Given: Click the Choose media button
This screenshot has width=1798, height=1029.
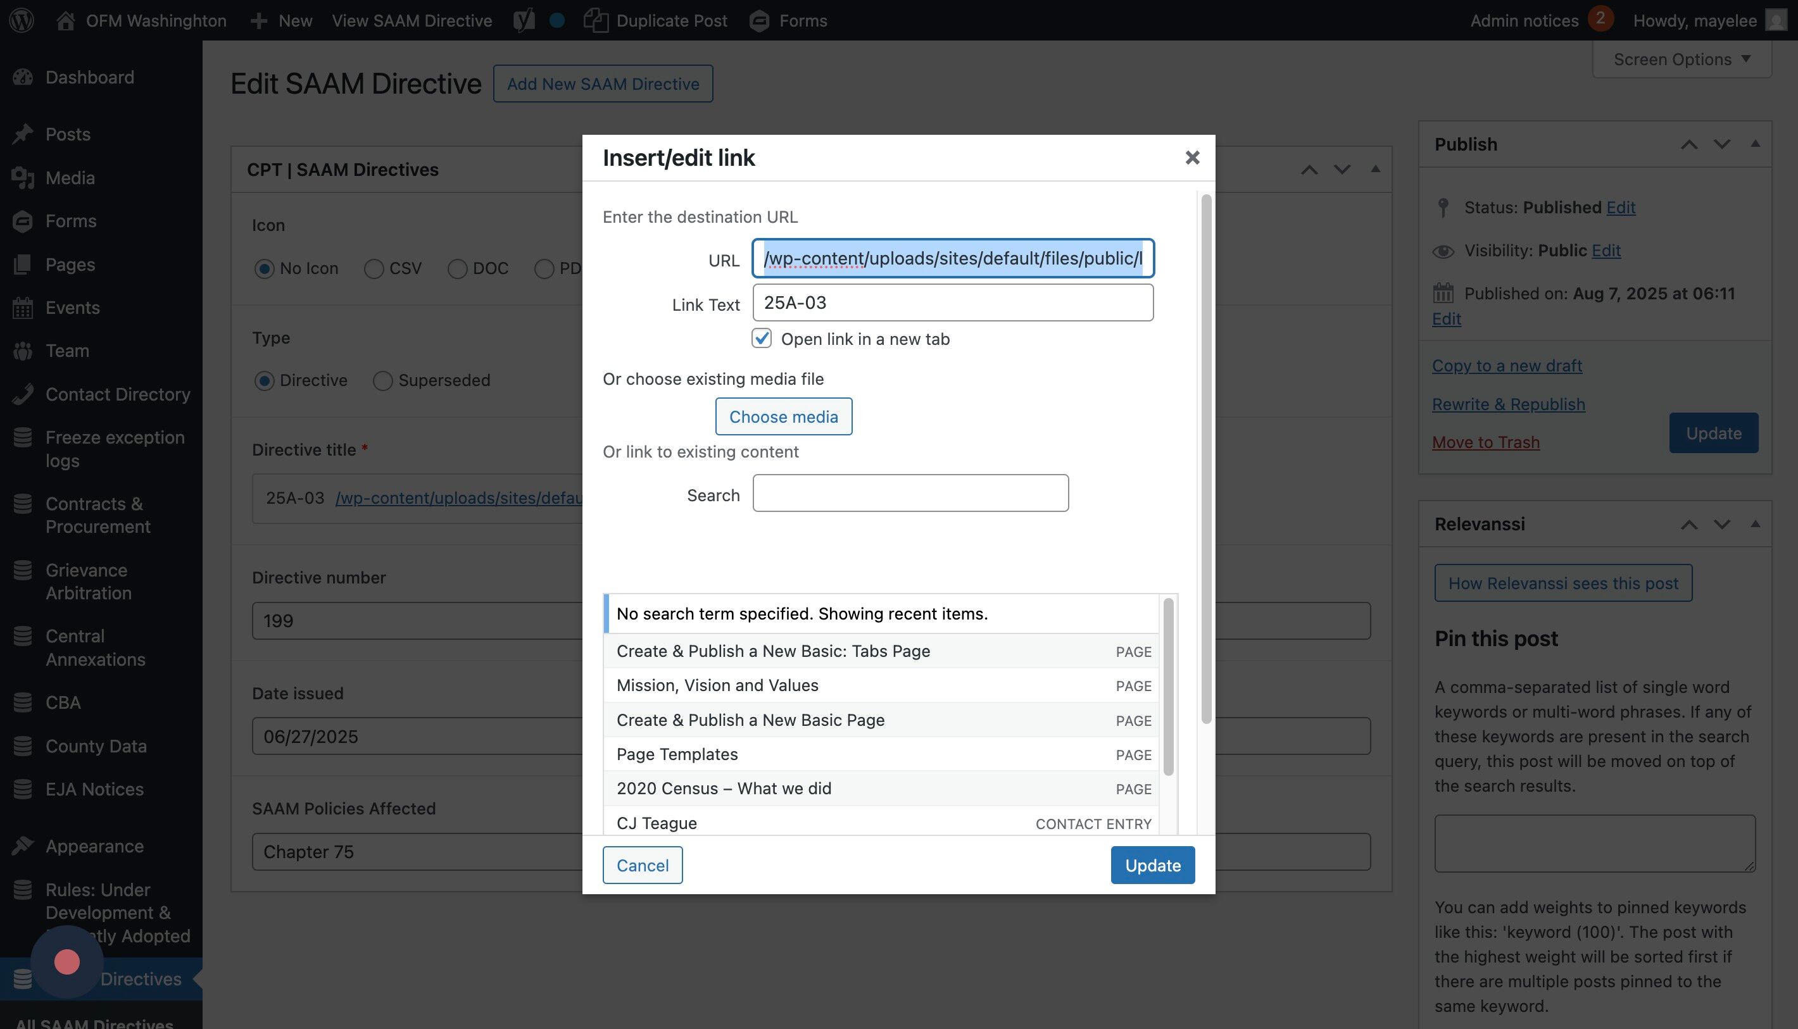Looking at the screenshot, I should pos(783,416).
